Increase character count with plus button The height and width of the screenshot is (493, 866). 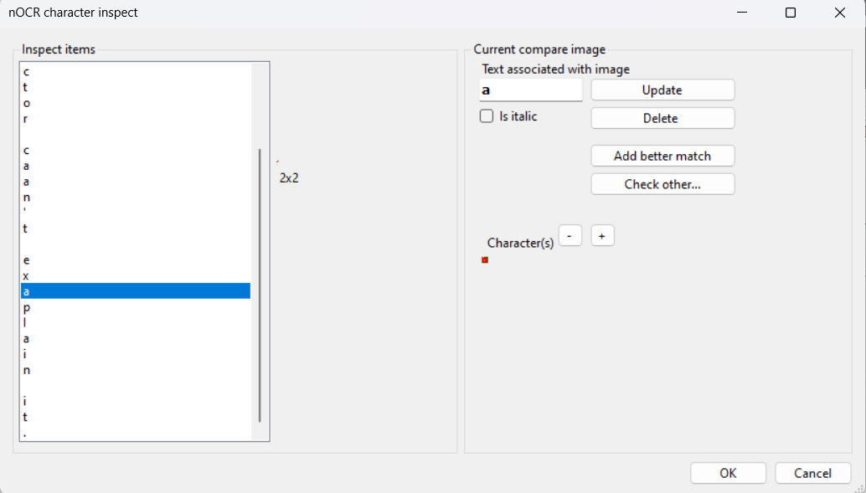602,236
